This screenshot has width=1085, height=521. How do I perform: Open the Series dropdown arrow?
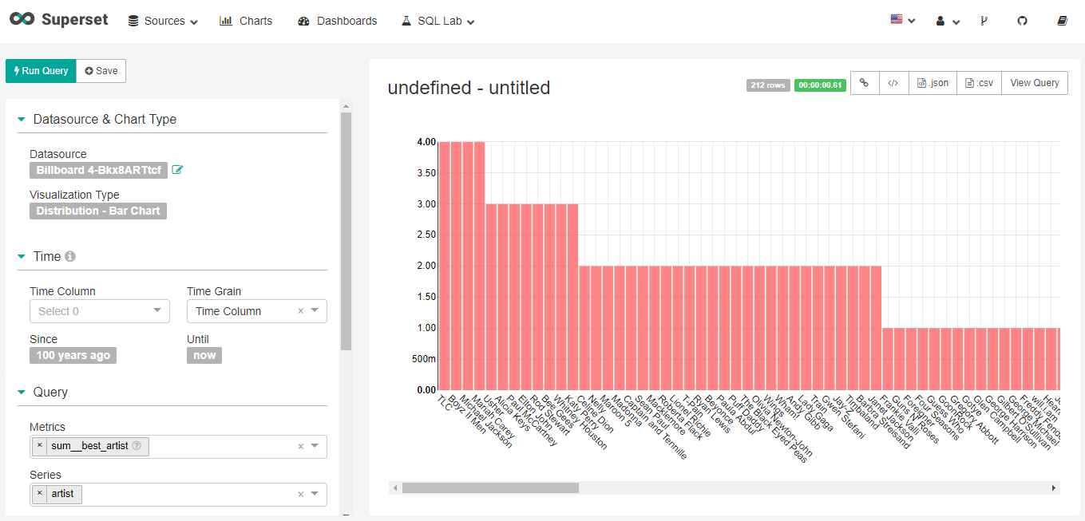315,495
